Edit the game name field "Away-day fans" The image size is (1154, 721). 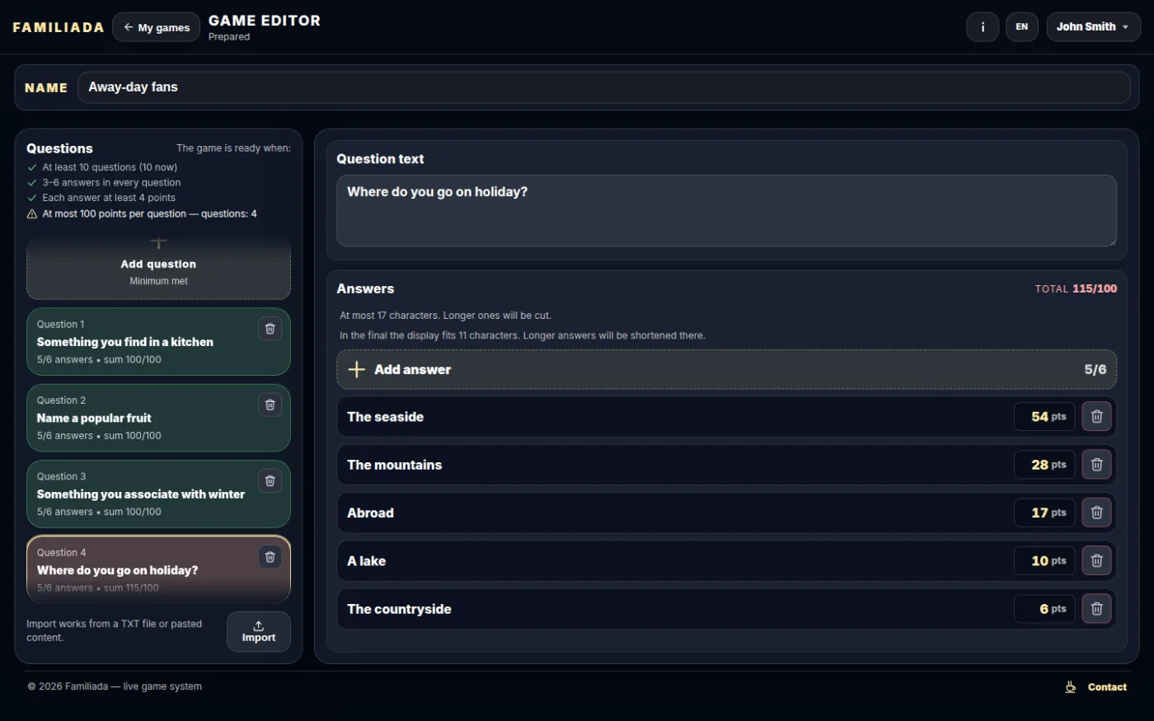click(603, 87)
